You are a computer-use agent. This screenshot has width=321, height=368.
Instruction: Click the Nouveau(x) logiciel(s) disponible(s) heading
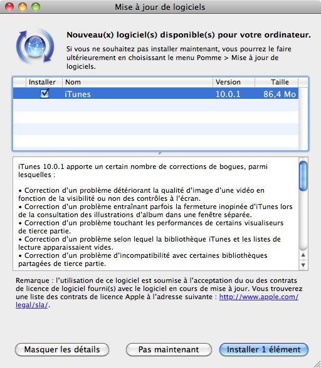click(x=189, y=35)
